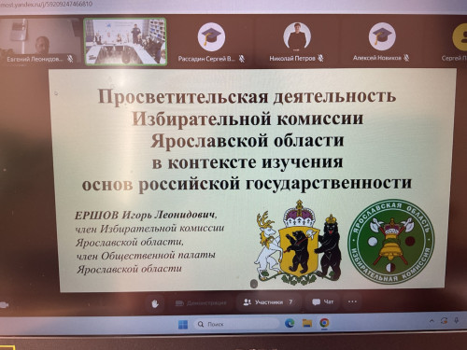Click the slide text ЕРШОВ Игорь Леонидович
The height and width of the screenshot is (350, 467).
(146, 216)
